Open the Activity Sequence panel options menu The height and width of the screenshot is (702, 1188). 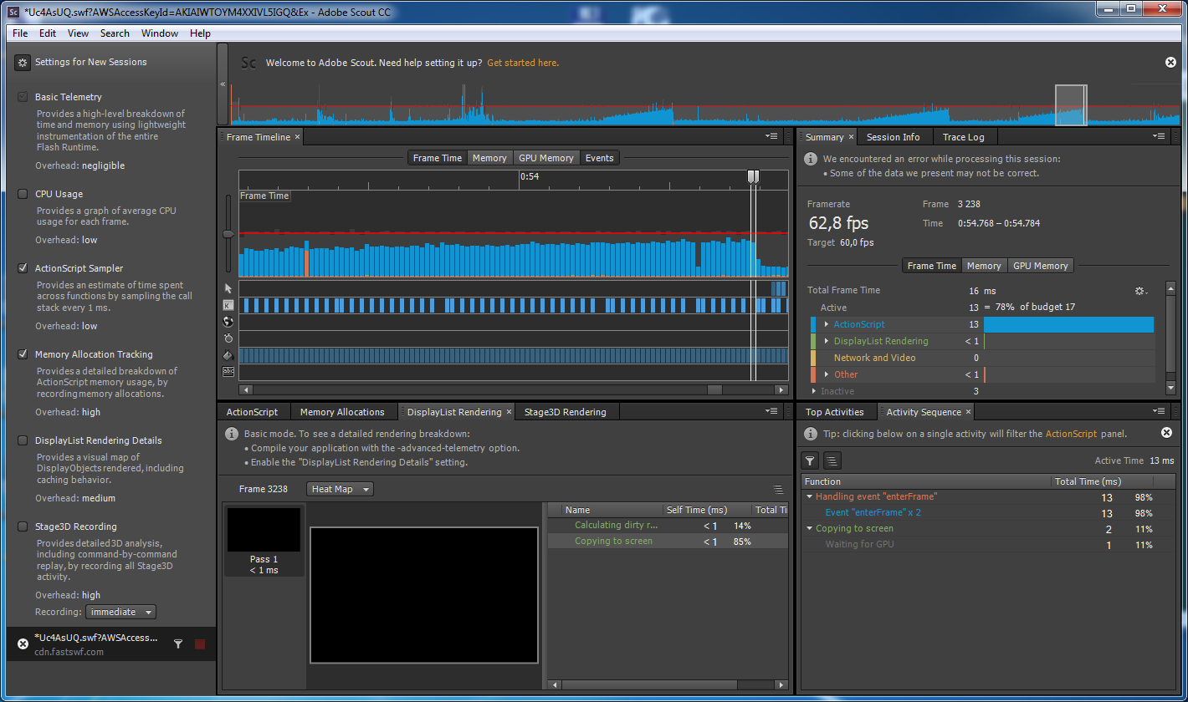click(x=1159, y=411)
